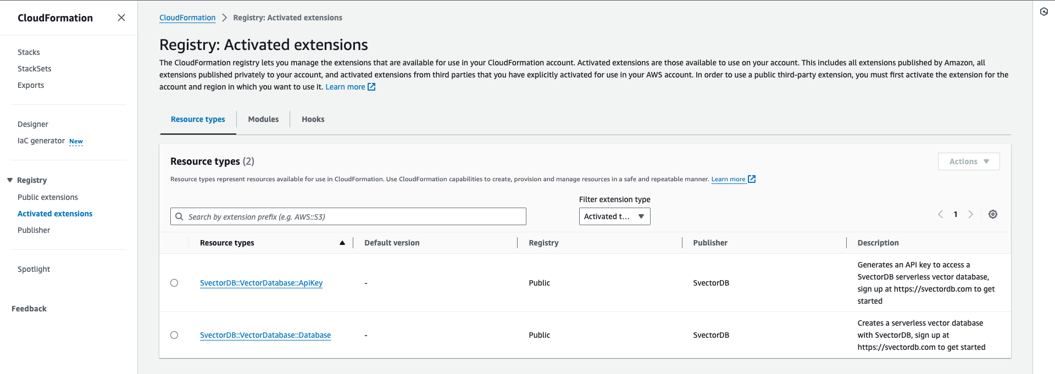
Task: Click the search magnifier icon
Action: tap(179, 216)
